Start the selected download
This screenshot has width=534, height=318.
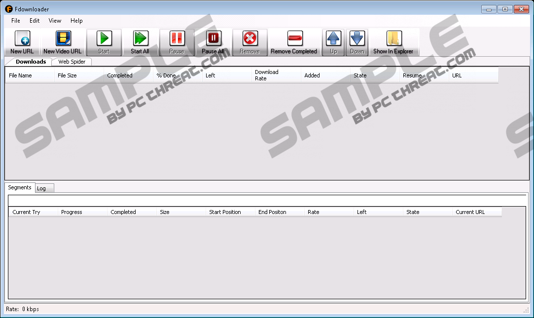[104, 42]
